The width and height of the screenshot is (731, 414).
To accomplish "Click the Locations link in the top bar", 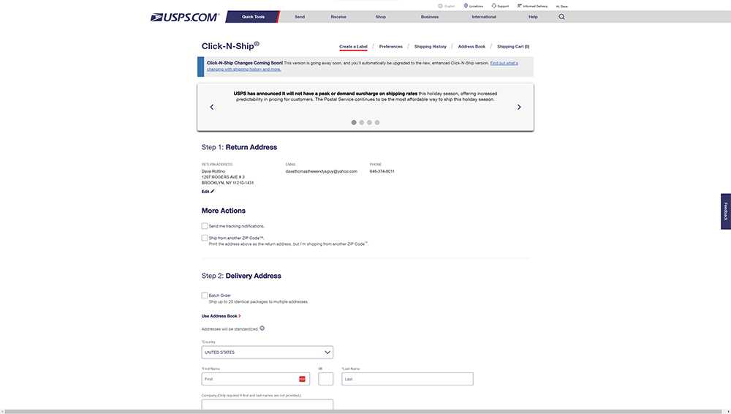I will (476, 6).
